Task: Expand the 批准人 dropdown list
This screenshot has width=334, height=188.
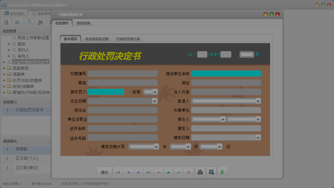Action: click(258, 101)
